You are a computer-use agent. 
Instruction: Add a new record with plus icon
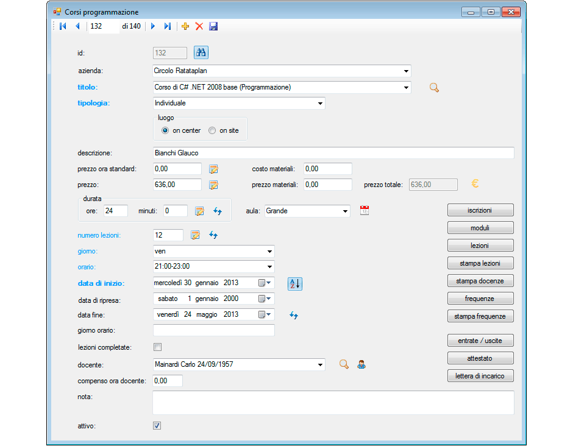[x=185, y=26]
